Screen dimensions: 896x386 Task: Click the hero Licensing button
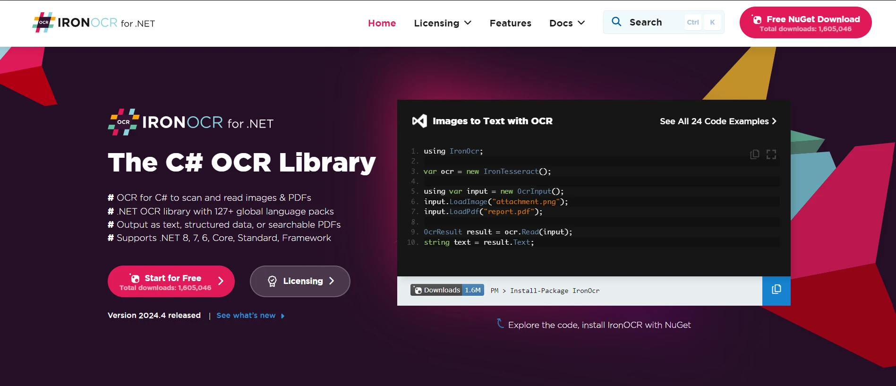pos(300,281)
